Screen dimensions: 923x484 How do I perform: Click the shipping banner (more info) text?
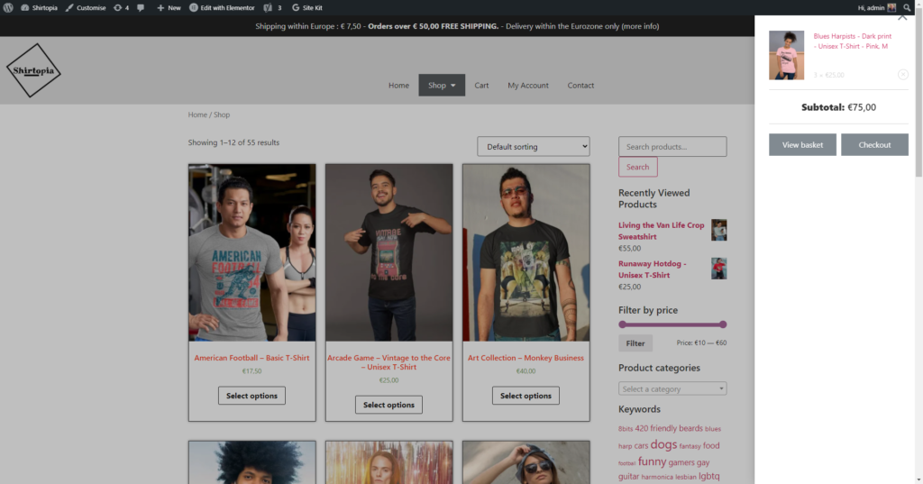click(x=640, y=26)
